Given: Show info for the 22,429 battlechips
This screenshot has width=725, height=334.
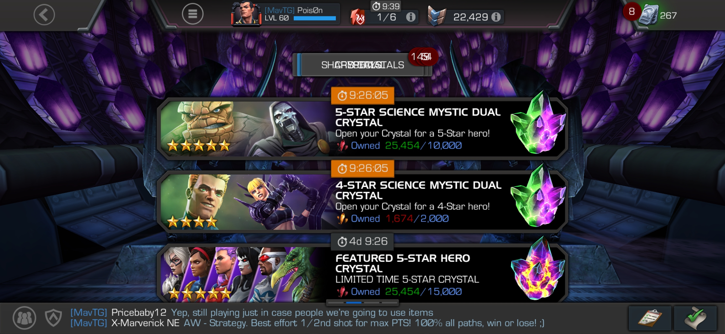Looking at the screenshot, I should tap(496, 17).
